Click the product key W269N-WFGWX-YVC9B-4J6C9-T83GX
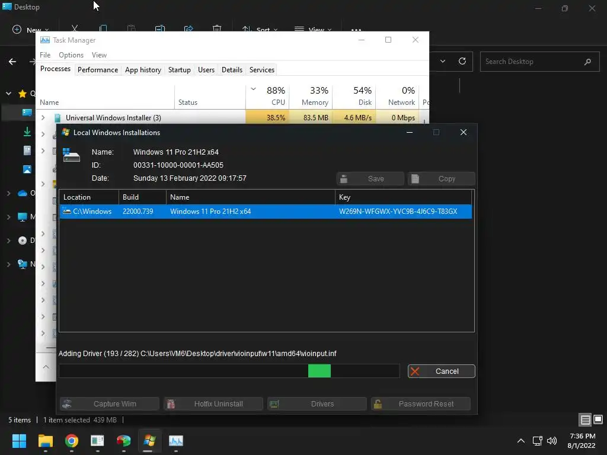The image size is (607, 455). tap(398, 212)
